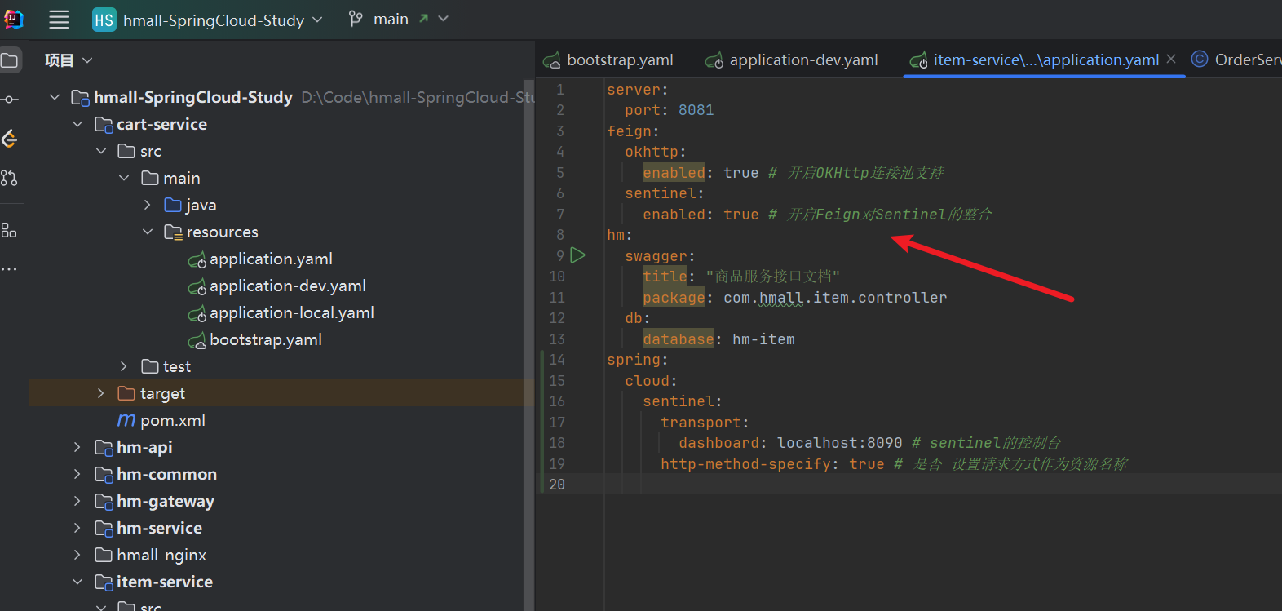The width and height of the screenshot is (1282, 611).
Task: Click the IntelliJ IDEA logo icon
Action: [x=14, y=19]
